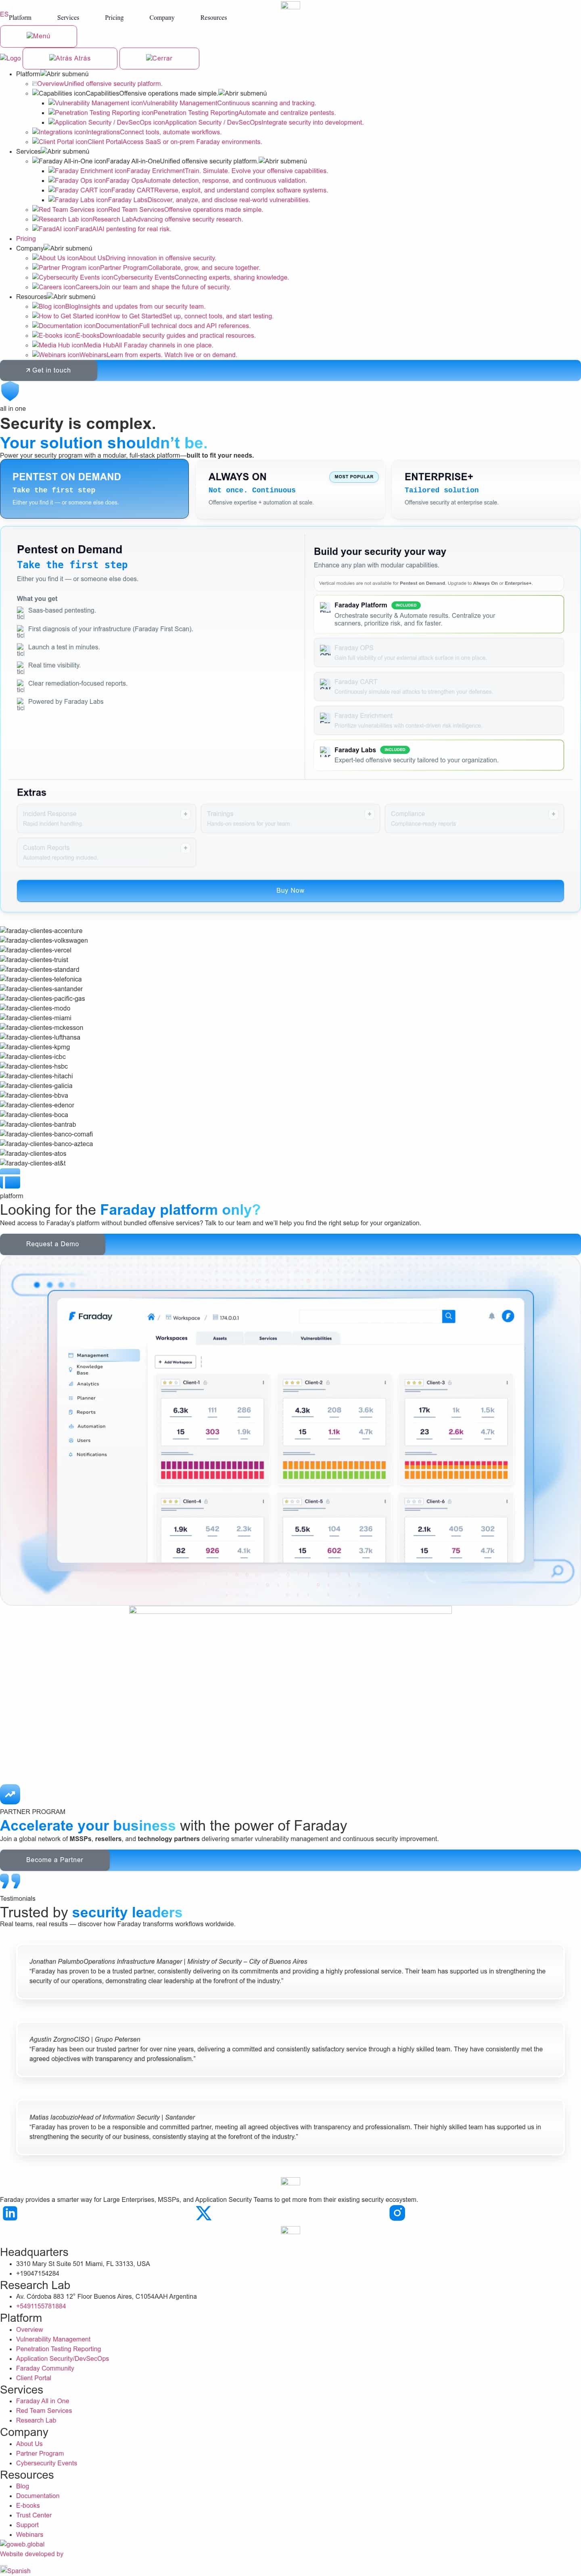The width and height of the screenshot is (581, 2576).
Task: Open the Client-1 workspace options dots
Action: pyautogui.click(x=263, y=1383)
